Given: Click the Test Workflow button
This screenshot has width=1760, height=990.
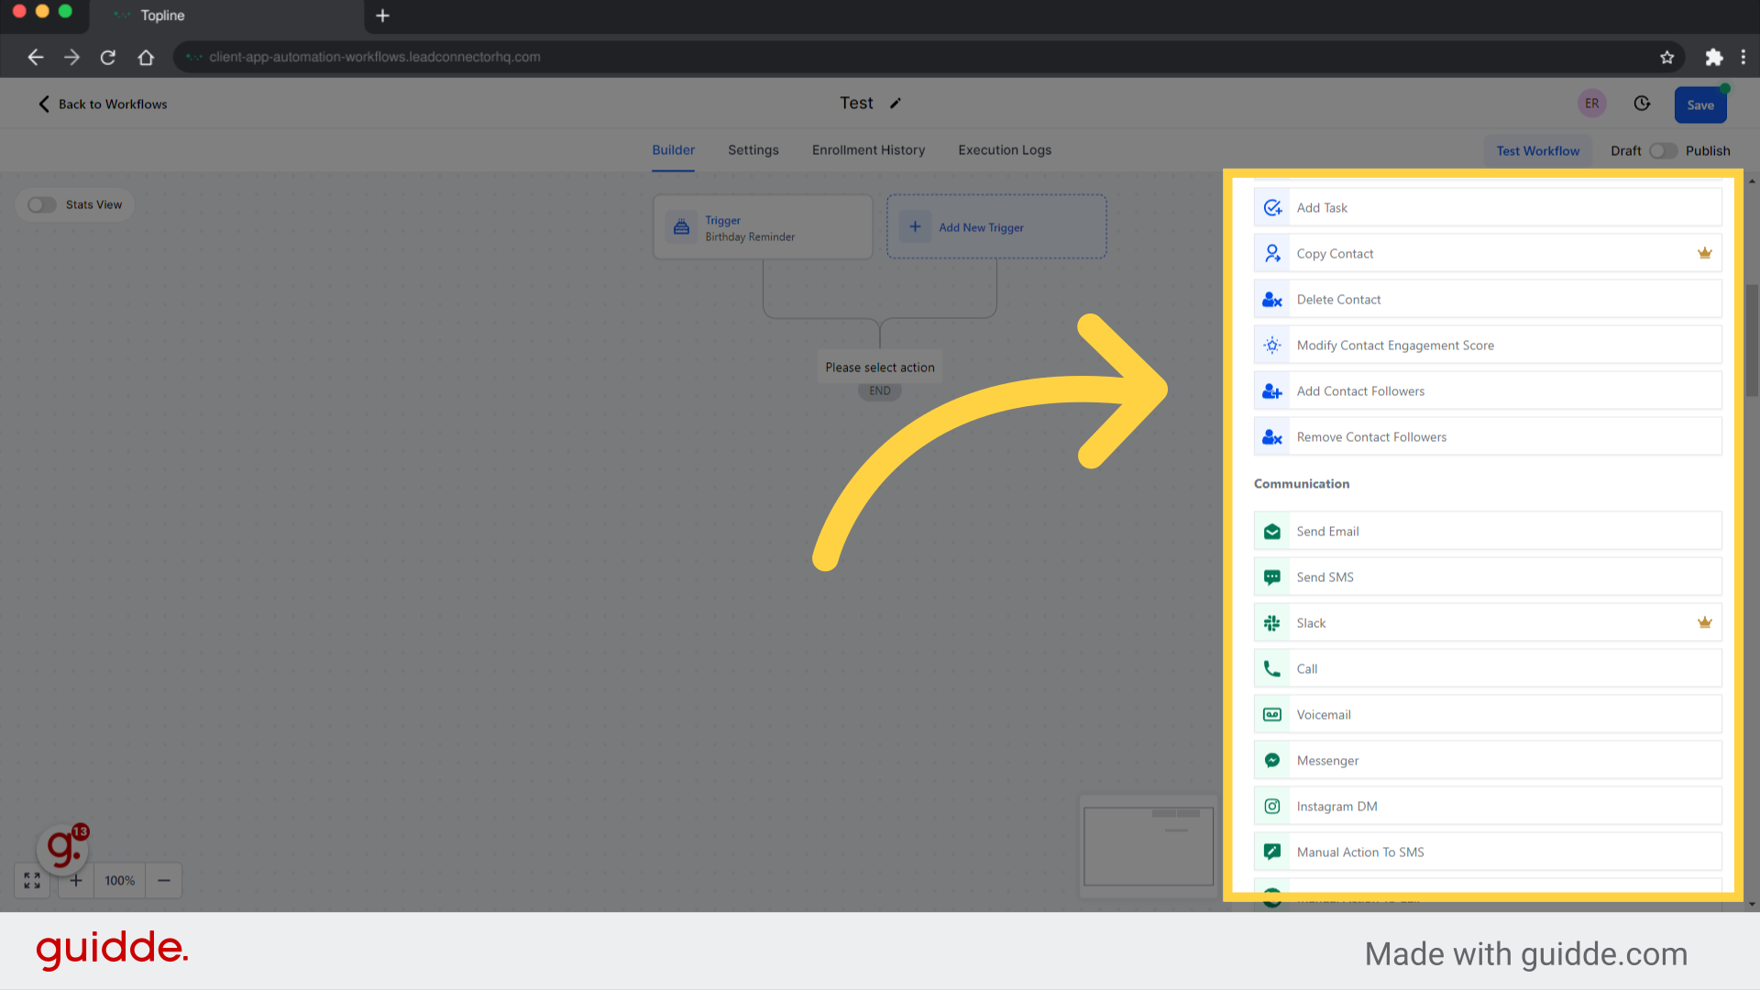Looking at the screenshot, I should (1538, 151).
